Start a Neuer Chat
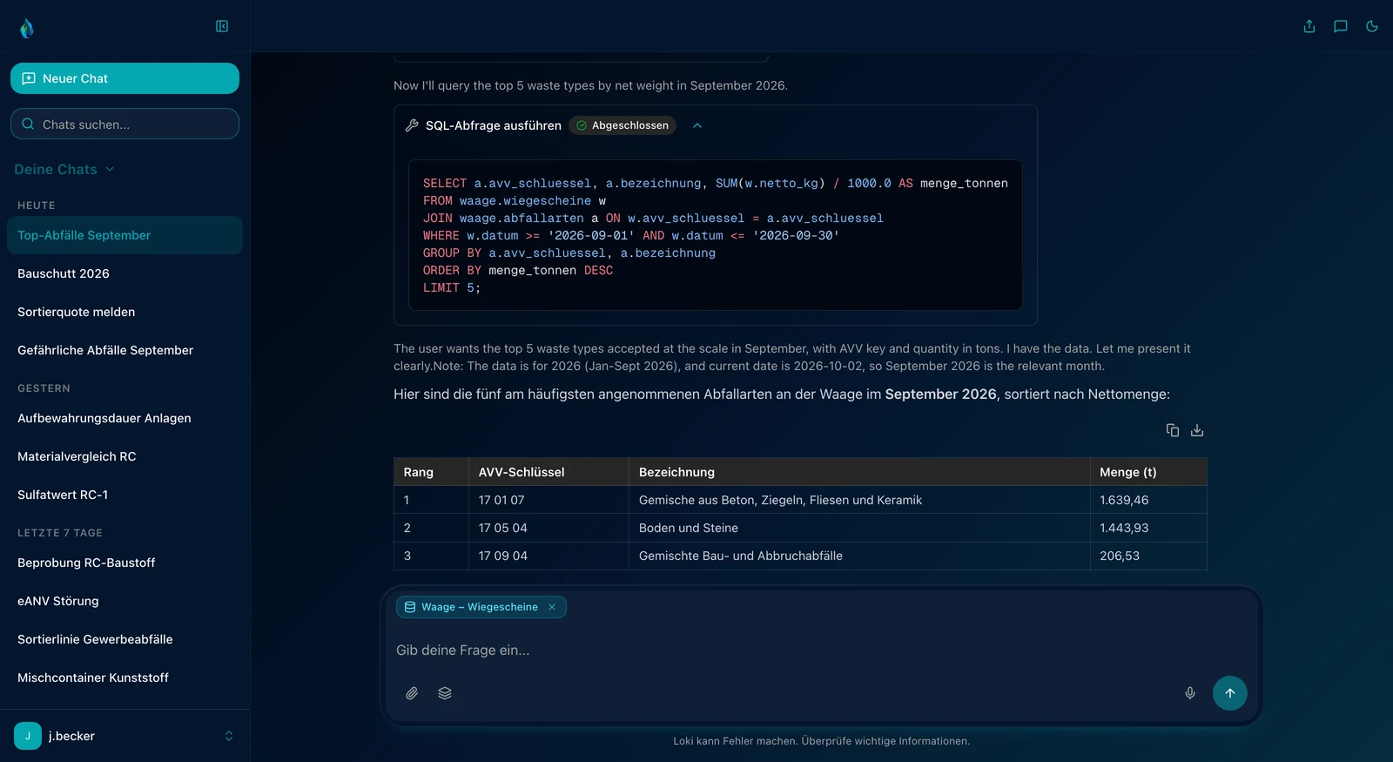Screen dimensions: 1393x762 coord(124,78)
